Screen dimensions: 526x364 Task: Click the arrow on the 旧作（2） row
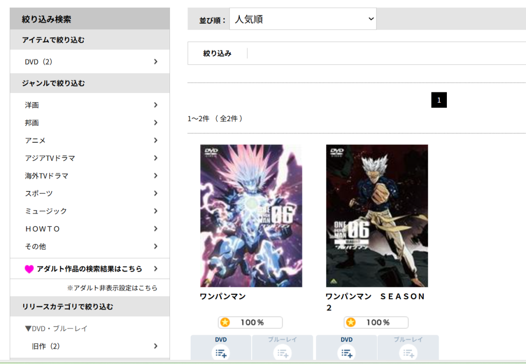click(156, 346)
